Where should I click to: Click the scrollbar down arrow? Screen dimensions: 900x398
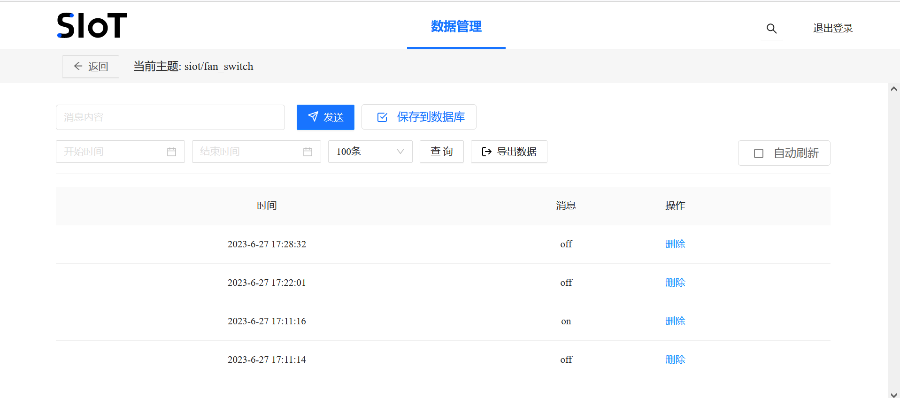(894, 395)
